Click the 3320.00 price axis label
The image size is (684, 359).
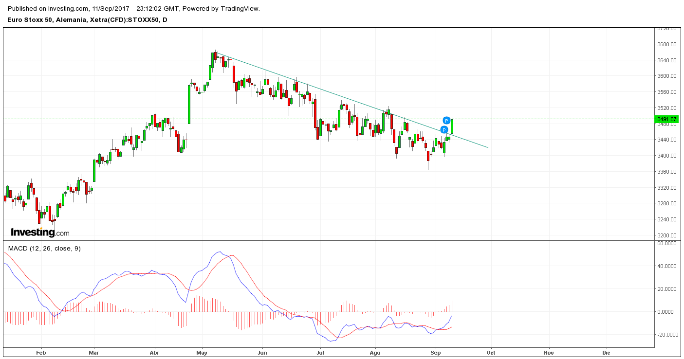(667, 187)
